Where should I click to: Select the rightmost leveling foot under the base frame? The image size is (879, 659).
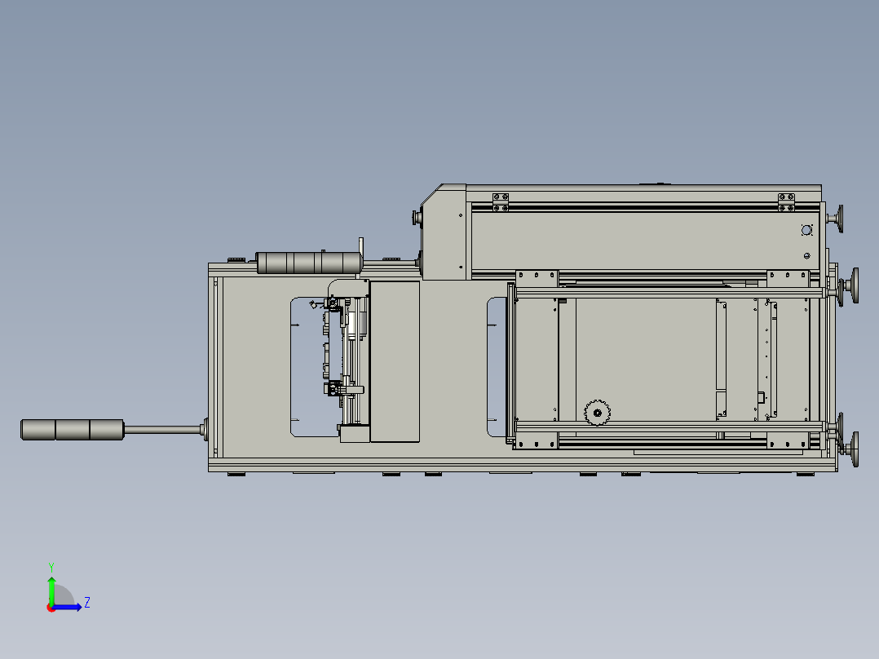click(806, 475)
